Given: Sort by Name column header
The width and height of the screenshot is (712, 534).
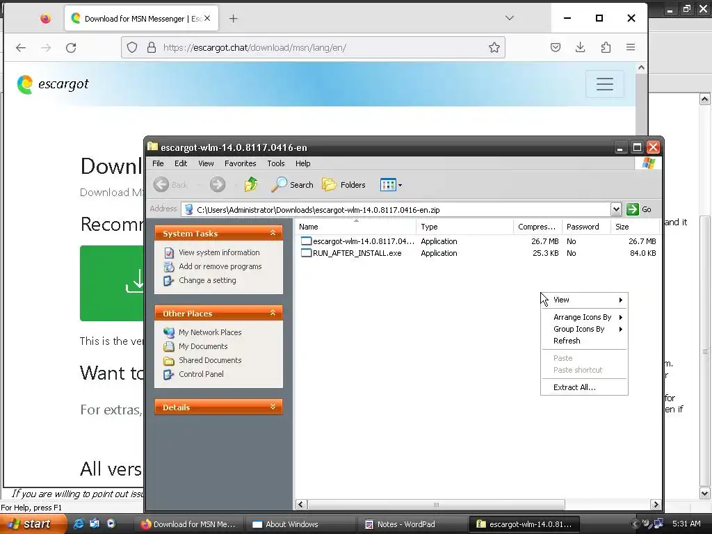Looking at the screenshot, I should pyautogui.click(x=355, y=227).
